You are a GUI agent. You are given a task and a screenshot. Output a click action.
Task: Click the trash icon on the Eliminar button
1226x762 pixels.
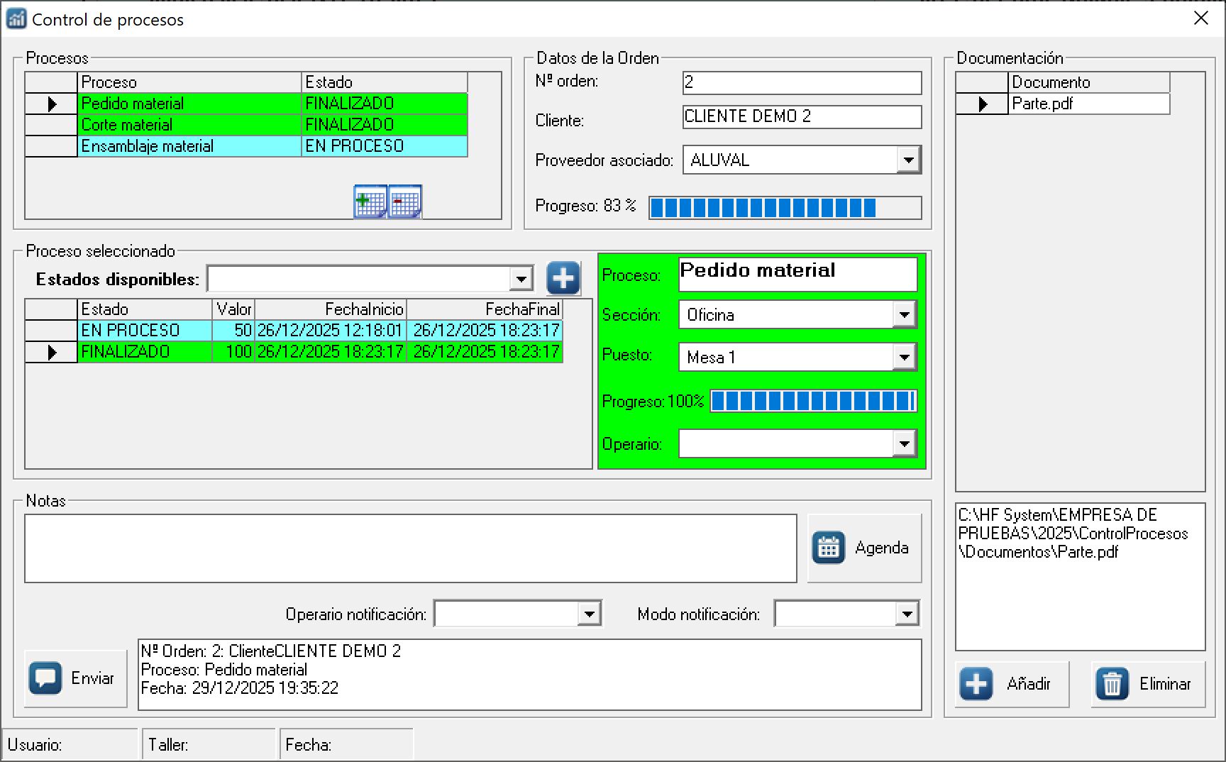[x=1112, y=683]
